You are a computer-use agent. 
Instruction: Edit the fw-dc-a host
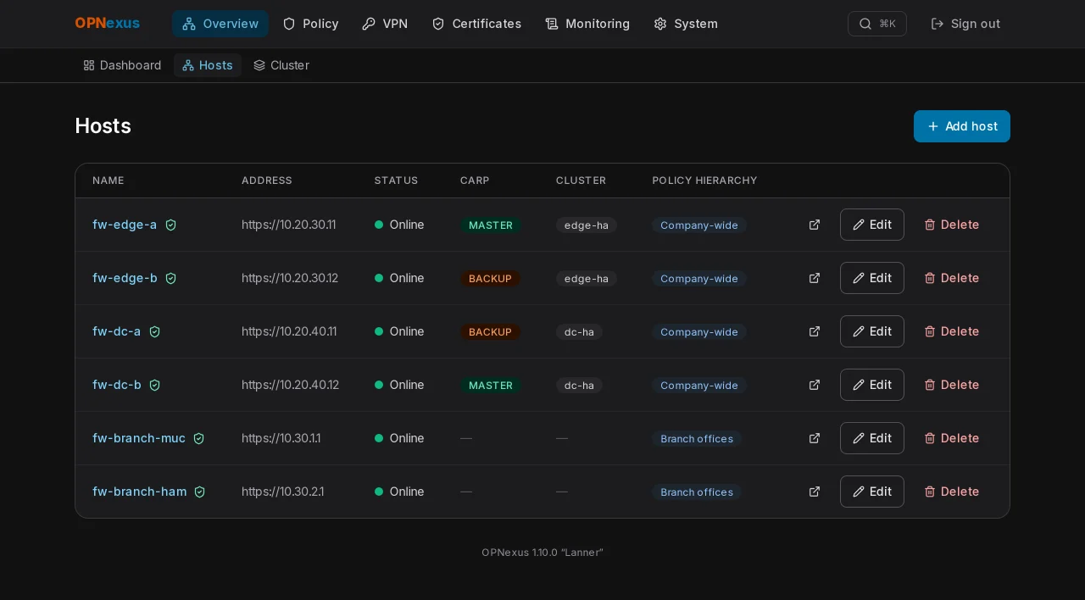coord(872,331)
